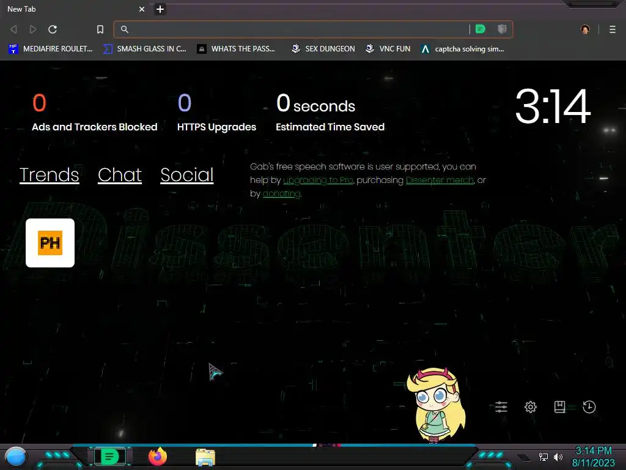626x470 pixels.
Task: Click the taskbar date and time
Action: point(593,457)
